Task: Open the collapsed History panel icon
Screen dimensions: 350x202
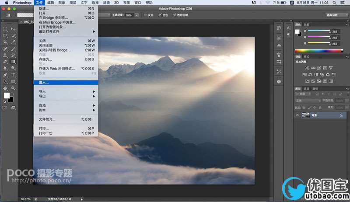Action: 279,28
